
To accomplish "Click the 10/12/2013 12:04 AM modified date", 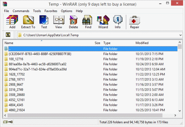I will point(150,69).
